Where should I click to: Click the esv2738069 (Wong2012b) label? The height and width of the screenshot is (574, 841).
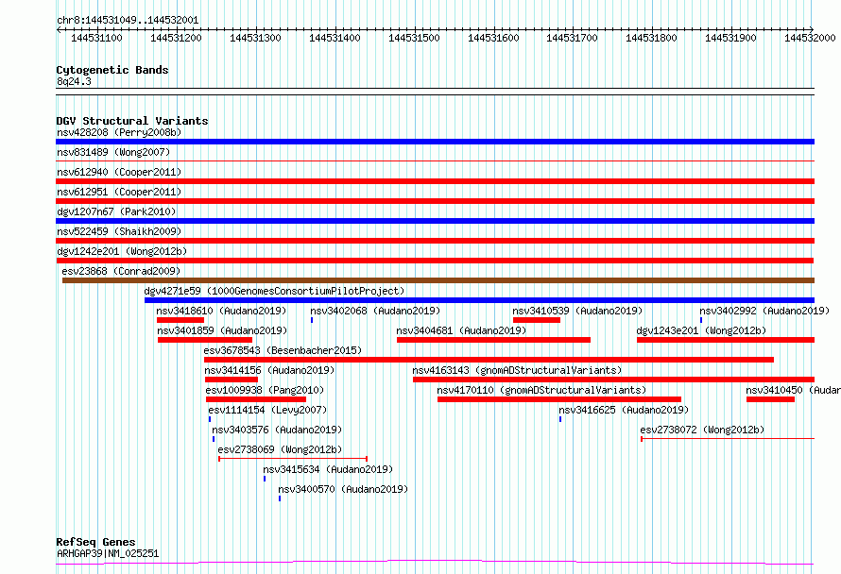point(280,449)
